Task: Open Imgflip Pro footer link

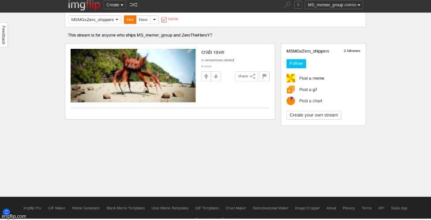Action: [x=32, y=208]
